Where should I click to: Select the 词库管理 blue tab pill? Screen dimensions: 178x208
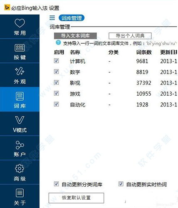72,18
